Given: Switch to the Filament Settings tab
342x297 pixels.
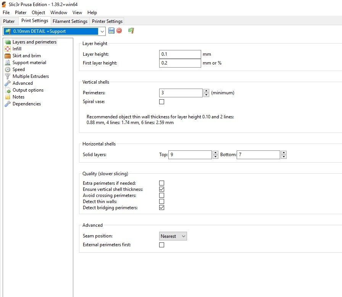Looking at the screenshot, I should tap(70, 21).
